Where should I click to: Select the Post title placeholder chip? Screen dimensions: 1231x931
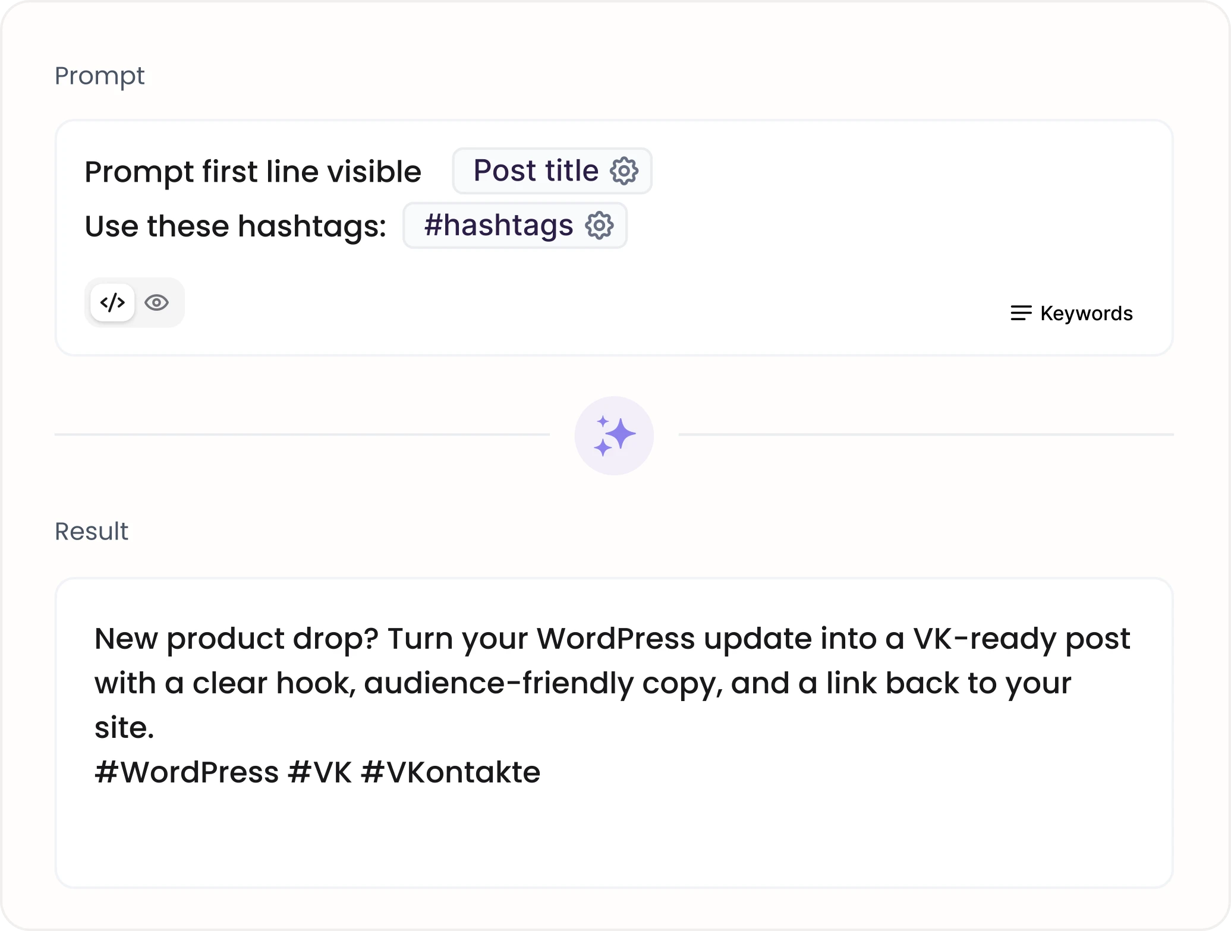552,171
